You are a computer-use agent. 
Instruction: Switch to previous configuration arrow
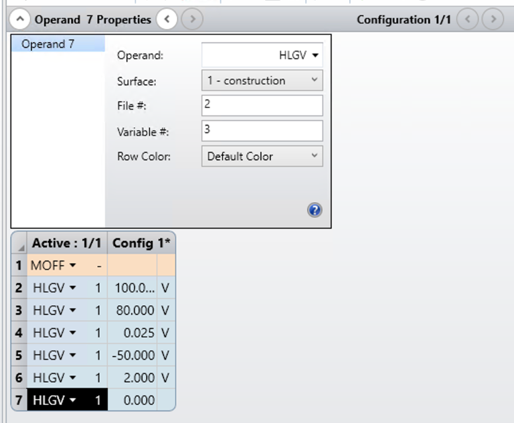click(467, 19)
